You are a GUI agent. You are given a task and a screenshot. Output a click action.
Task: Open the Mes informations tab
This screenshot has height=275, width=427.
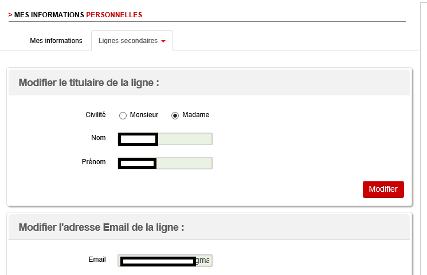[56, 41]
